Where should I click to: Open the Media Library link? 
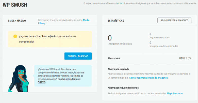pos(64,22)
